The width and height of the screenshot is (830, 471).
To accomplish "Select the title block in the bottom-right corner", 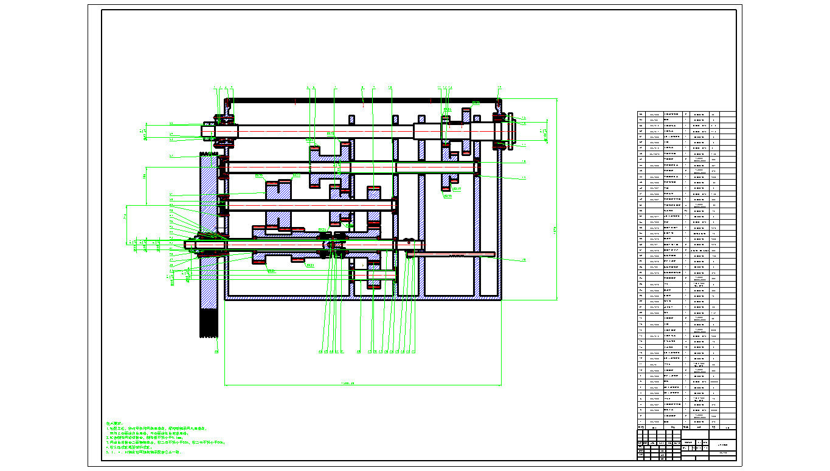I will [x=686, y=445].
